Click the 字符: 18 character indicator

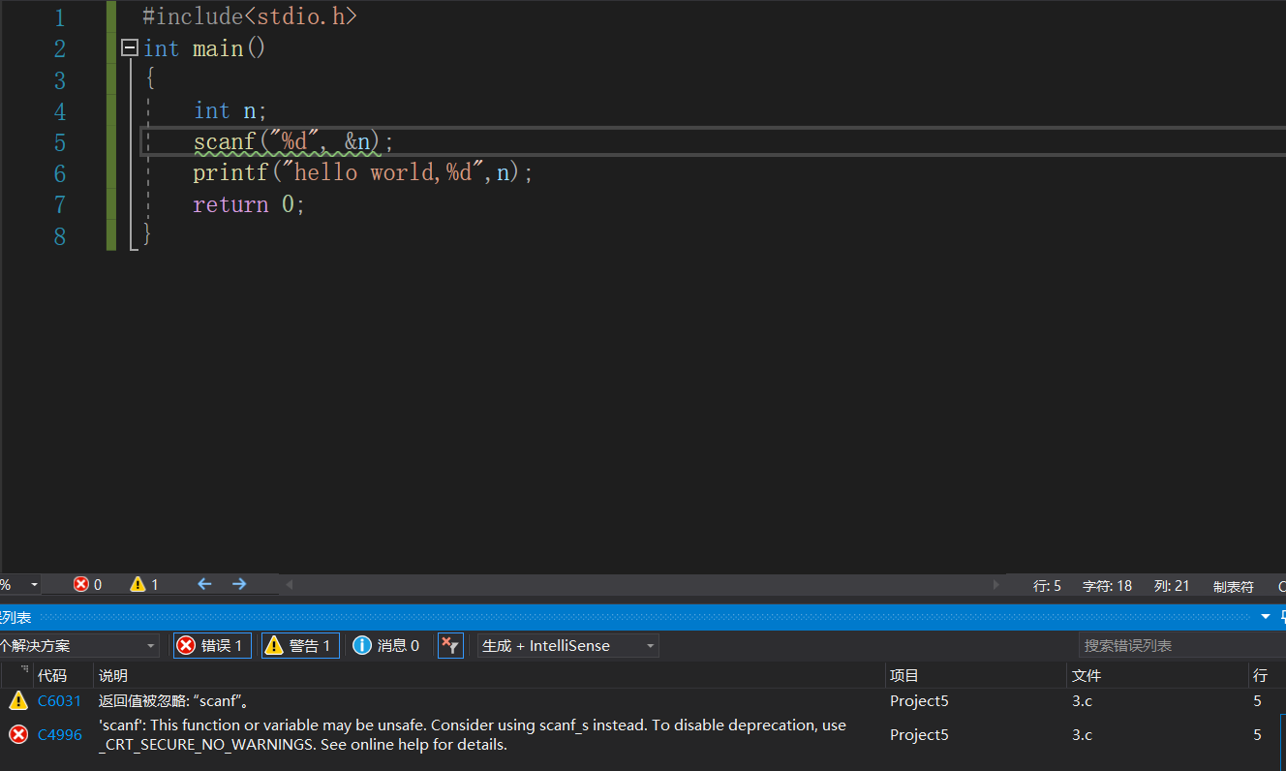click(1107, 586)
